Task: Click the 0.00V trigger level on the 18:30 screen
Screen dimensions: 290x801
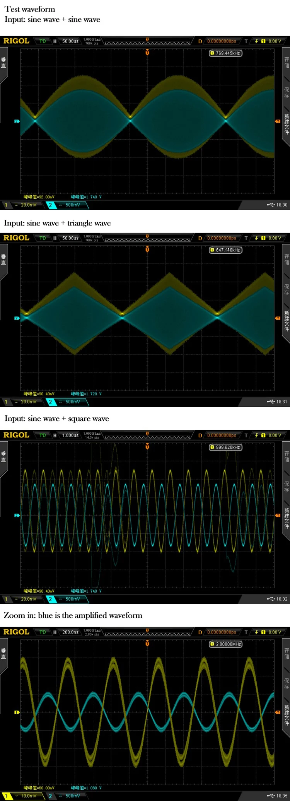Action: click(x=275, y=41)
